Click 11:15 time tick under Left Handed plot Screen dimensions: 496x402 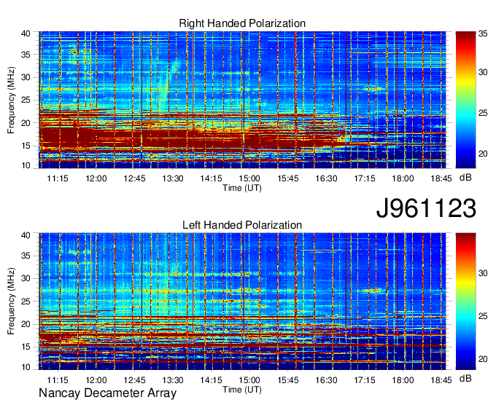(58, 380)
